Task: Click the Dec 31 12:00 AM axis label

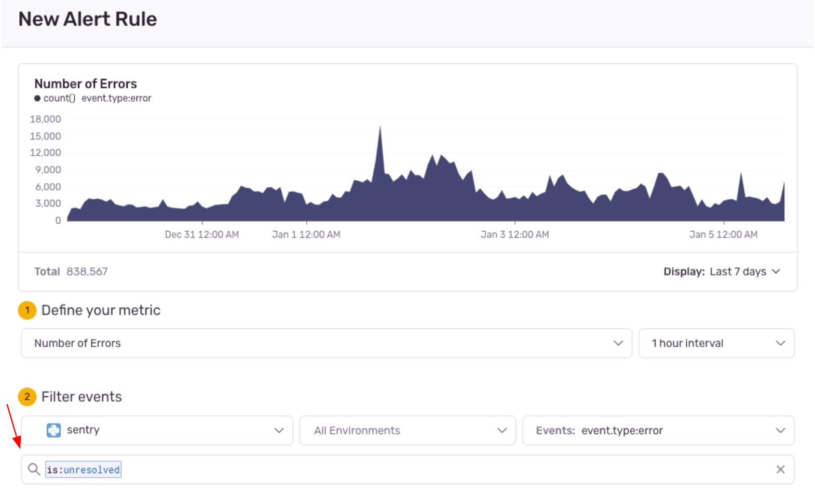Action: coord(201,235)
